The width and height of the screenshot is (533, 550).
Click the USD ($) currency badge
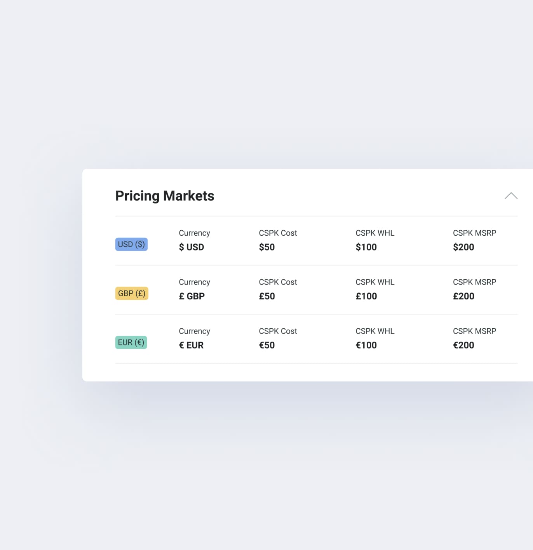(131, 244)
